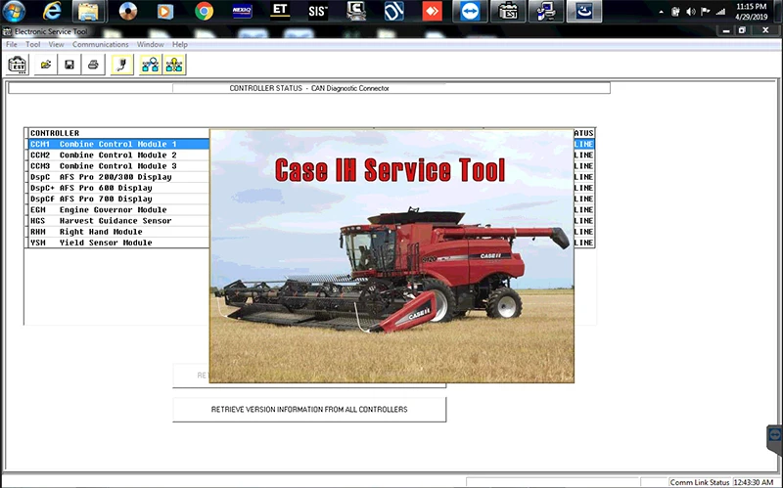Open the TeamViewer side panel tab
This screenshot has height=488, width=783.
click(x=775, y=441)
